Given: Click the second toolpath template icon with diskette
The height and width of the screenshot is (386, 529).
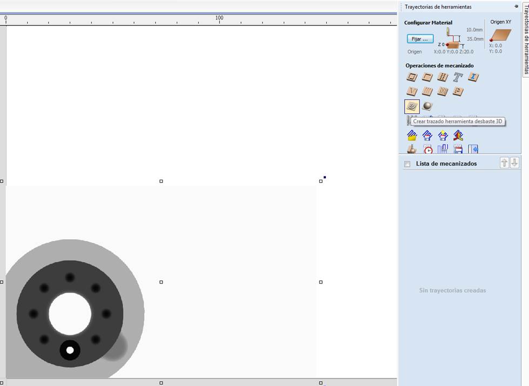Looking at the screenshot, I should click(x=427, y=136).
